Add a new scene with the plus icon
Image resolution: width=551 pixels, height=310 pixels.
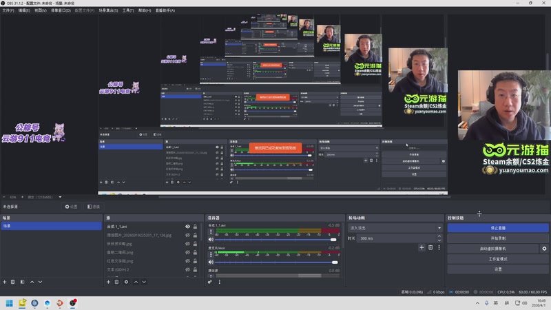(5, 282)
